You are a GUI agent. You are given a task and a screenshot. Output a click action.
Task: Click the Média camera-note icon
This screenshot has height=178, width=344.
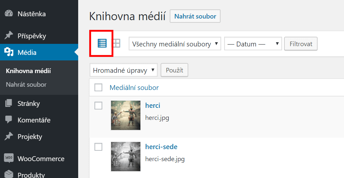click(x=9, y=52)
